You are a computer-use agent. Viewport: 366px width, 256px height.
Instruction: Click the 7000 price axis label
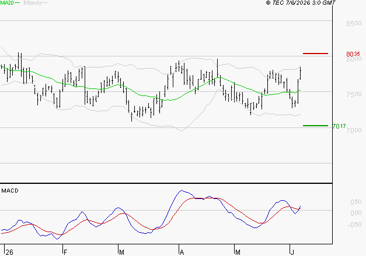354,130
